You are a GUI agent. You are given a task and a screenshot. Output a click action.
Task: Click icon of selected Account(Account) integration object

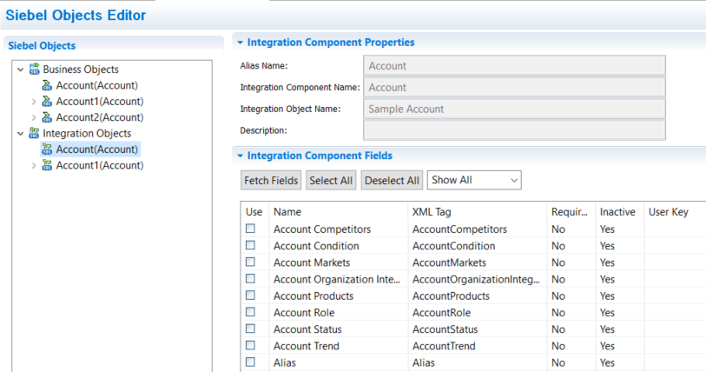[47, 149]
